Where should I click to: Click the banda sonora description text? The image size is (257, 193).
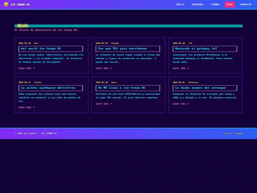tap(205, 96)
